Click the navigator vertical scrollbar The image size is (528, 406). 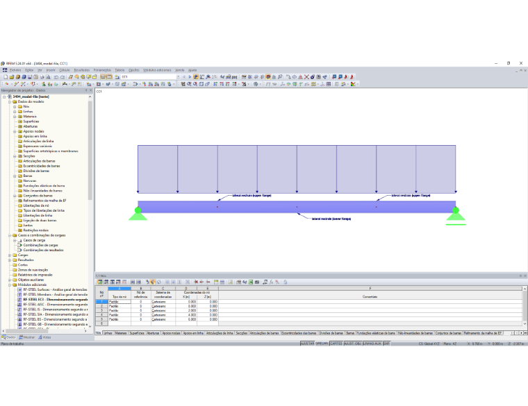tap(90, 150)
